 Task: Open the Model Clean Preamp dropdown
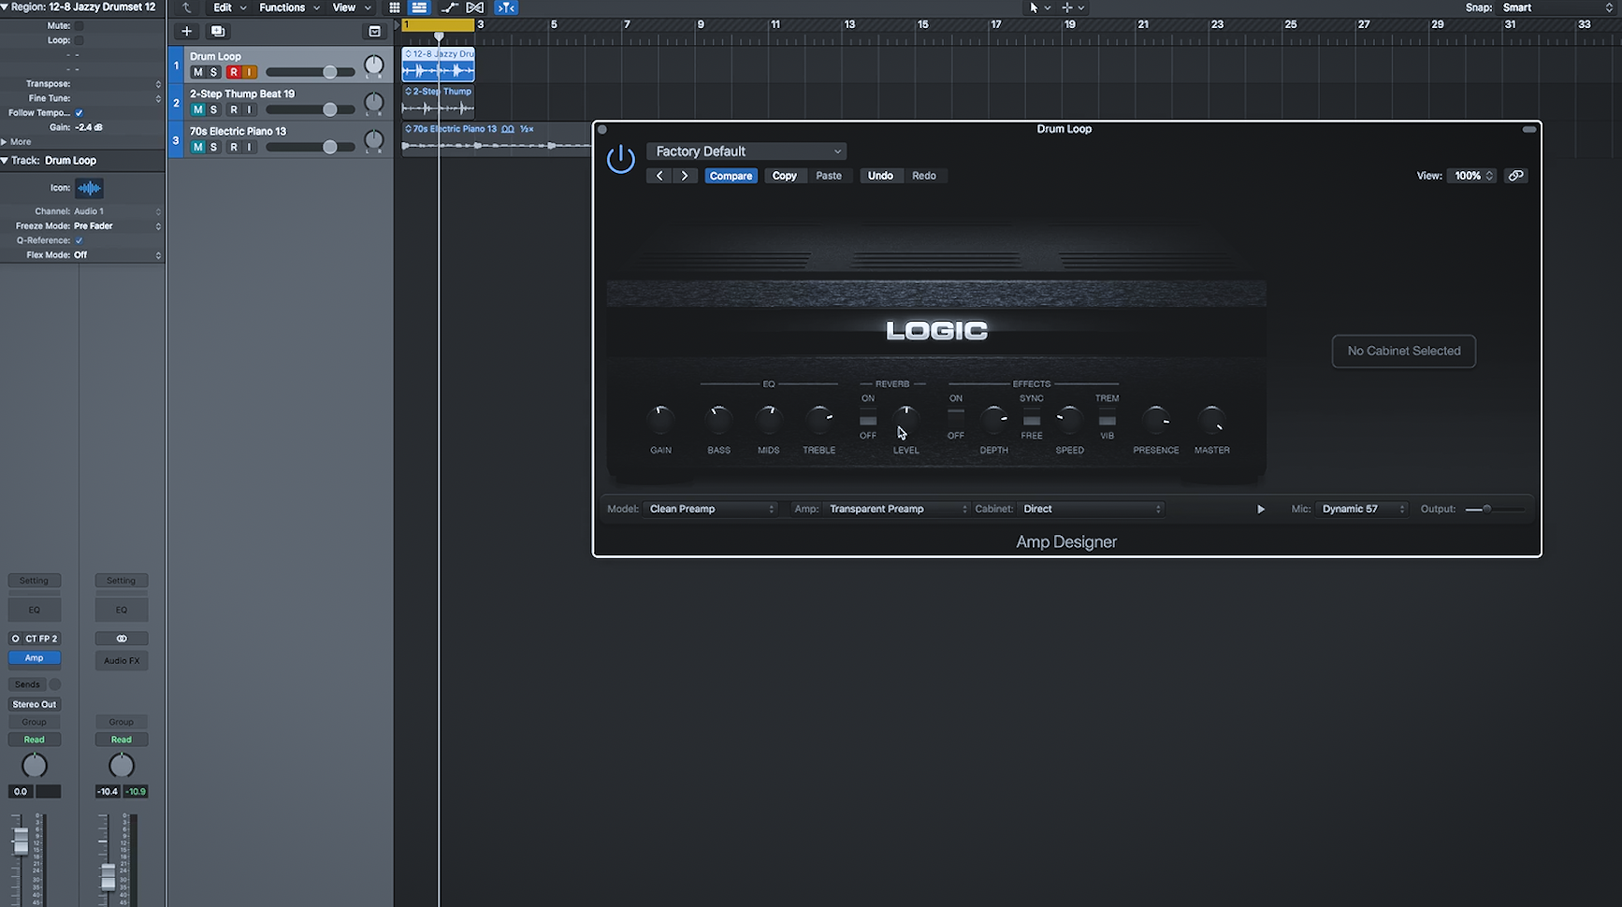pos(711,509)
